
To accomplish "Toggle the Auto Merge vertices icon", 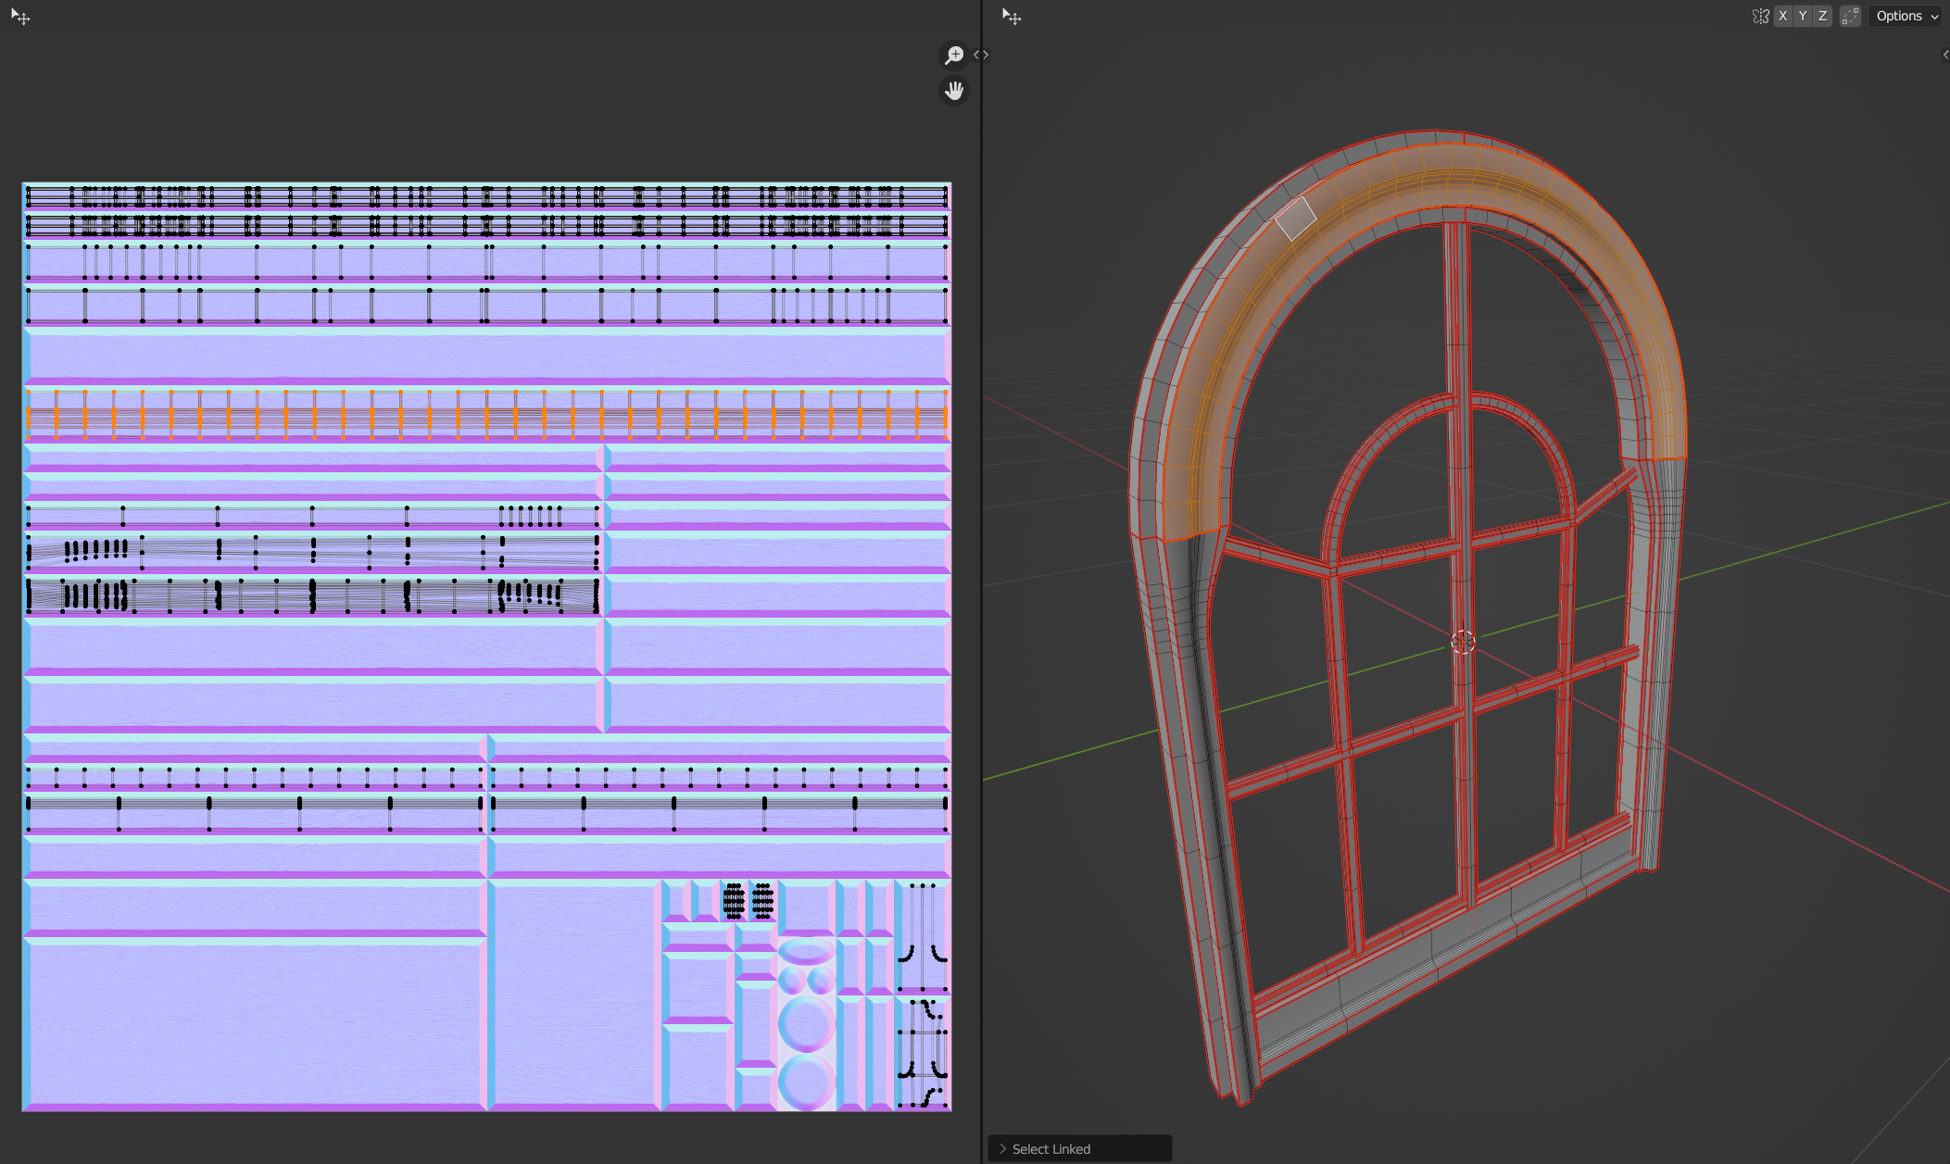I will click(1850, 16).
